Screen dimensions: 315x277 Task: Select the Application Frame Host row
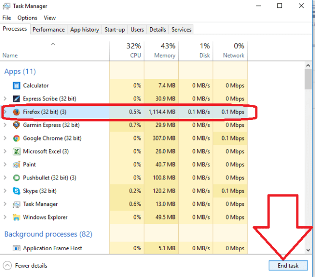click(x=124, y=248)
